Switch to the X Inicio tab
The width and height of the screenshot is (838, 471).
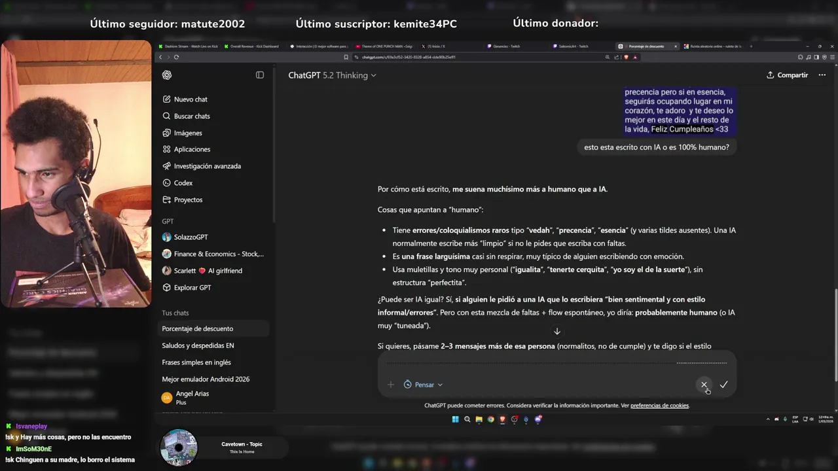coord(435,46)
